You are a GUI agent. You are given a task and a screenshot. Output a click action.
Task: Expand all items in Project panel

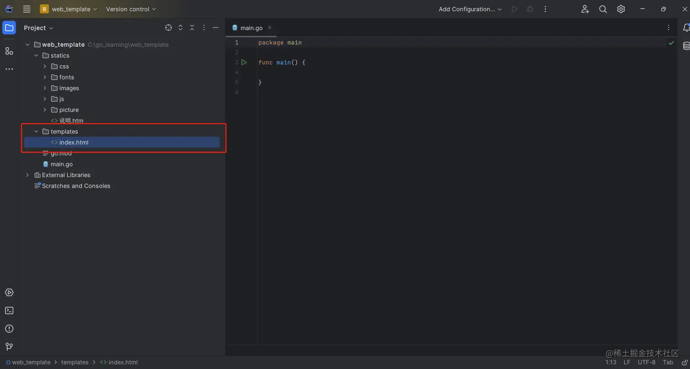pos(180,28)
